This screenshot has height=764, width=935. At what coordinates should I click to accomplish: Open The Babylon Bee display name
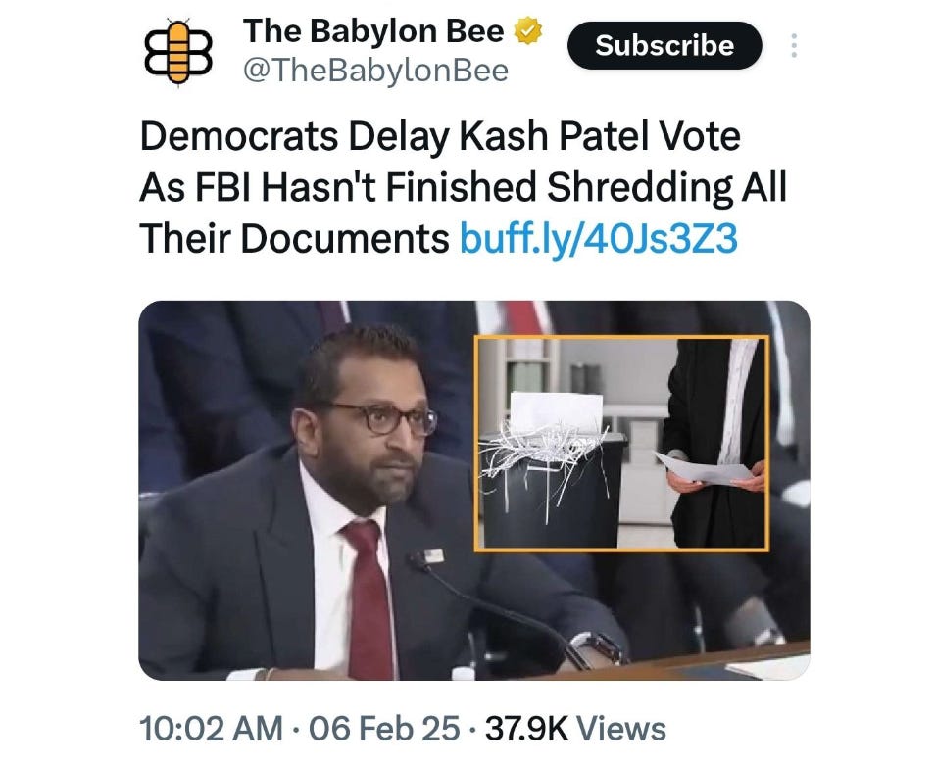tap(373, 30)
